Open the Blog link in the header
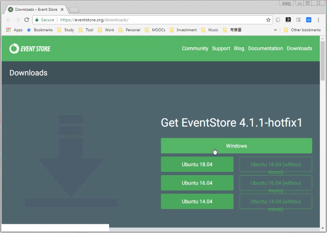This screenshot has height=233, width=327. pos(239,48)
